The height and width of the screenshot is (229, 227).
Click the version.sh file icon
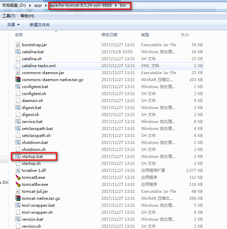tap(18, 226)
